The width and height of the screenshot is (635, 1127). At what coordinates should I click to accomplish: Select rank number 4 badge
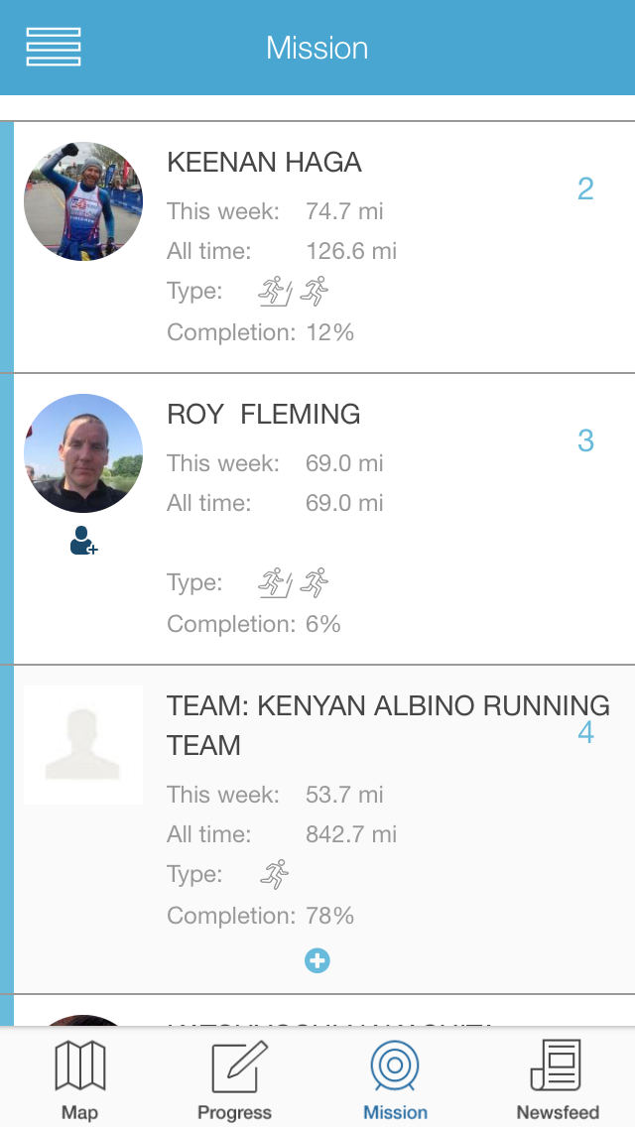pos(586,732)
